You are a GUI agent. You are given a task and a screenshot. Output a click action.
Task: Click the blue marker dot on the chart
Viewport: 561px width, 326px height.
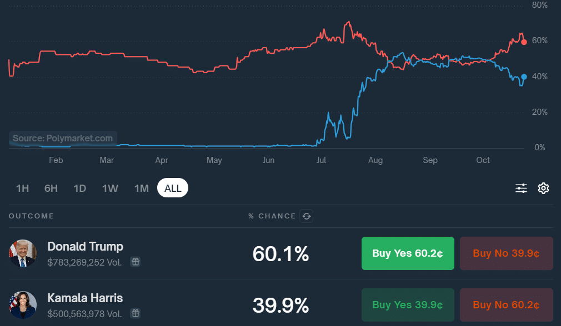(523, 78)
